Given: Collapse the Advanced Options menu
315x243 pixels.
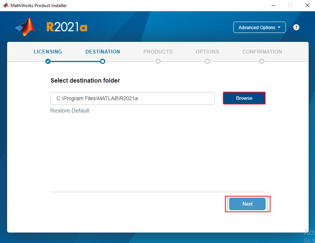Looking at the screenshot, I should coord(259,27).
